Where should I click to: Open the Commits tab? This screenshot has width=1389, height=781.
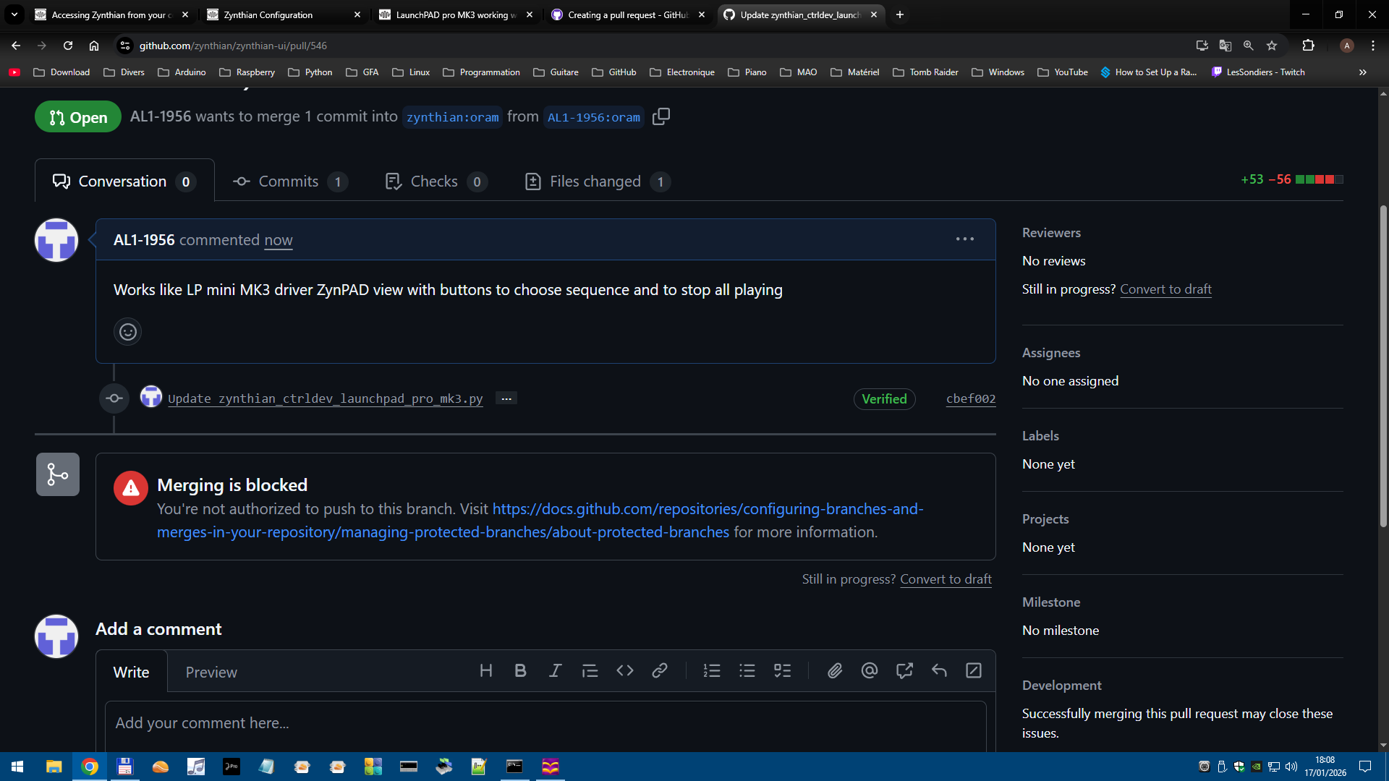pyautogui.click(x=289, y=182)
